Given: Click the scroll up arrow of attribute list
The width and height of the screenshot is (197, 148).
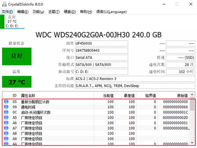Looking at the screenshot, I should pyautogui.click(x=192, y=95).
